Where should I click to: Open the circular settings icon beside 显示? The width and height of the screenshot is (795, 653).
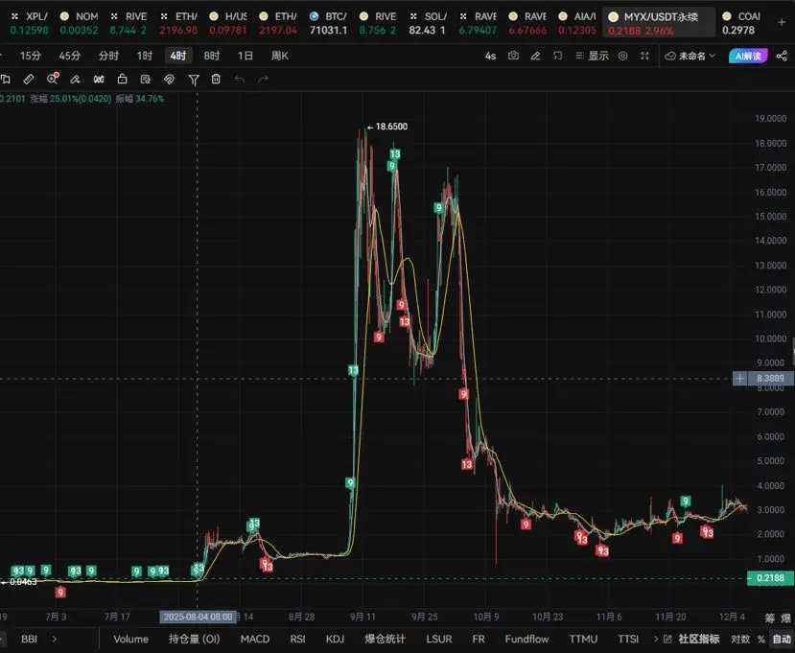click(x=622, y=56)
